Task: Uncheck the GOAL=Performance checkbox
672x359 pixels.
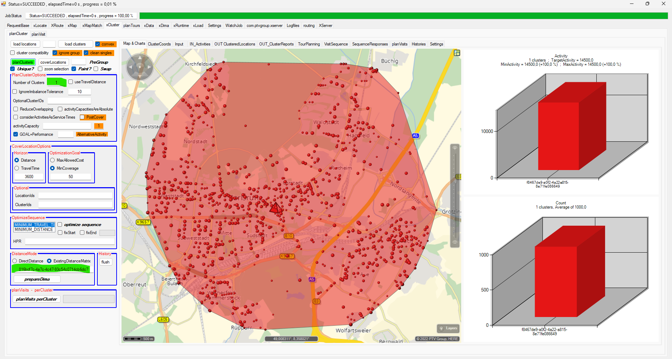Action: (x=16, y=134)
